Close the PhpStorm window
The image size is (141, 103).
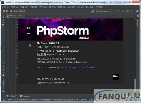click(x=136, y=2)
